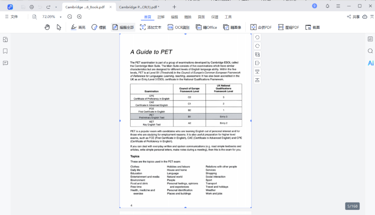The height and width of the screenshot is (215, 375).
Task: Open the File (文件) menu
Action: coord(12,17)
